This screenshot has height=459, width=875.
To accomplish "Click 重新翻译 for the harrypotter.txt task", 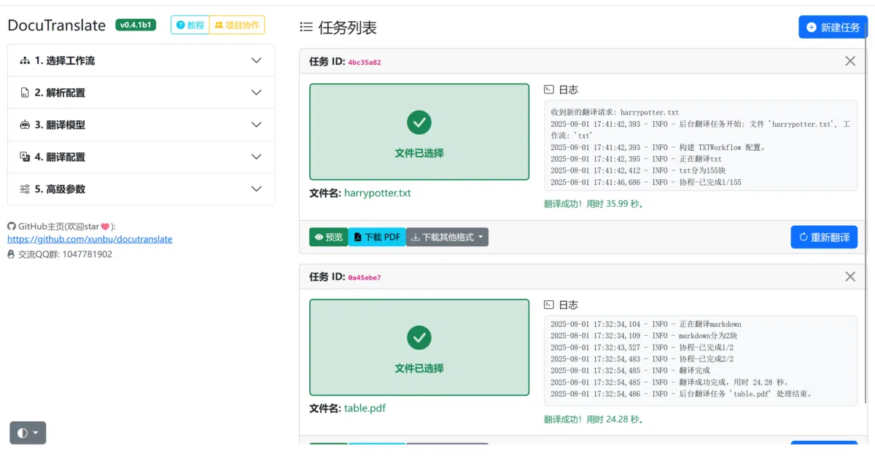I will tap(824, 237).
